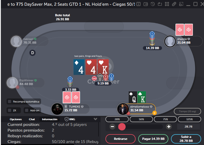Click the share/replay hand icon

(x=160, y=4)
